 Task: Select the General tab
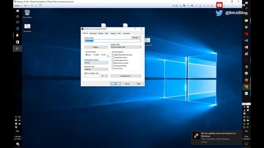point(85,33)
